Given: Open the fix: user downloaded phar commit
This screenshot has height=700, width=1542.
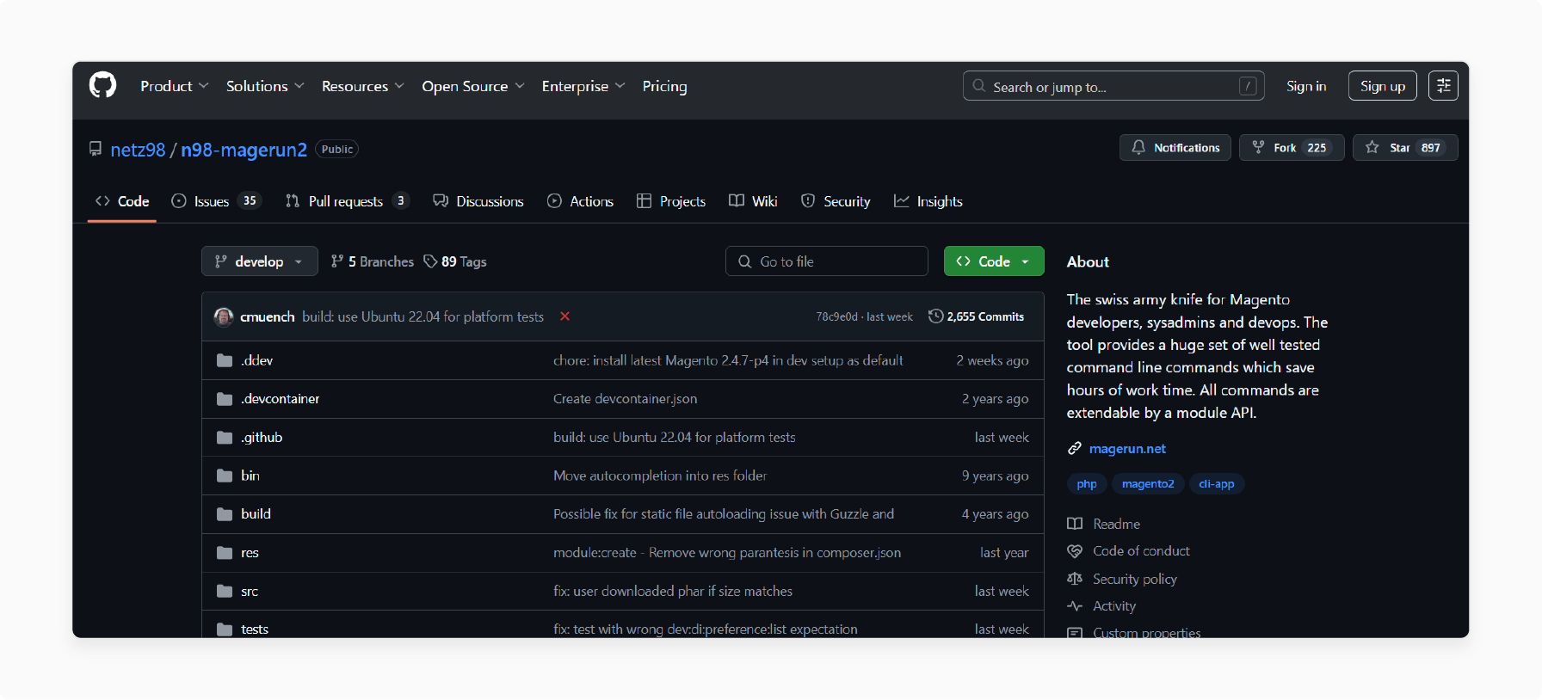Looking at the screenshot, I should tap(673, 592).
